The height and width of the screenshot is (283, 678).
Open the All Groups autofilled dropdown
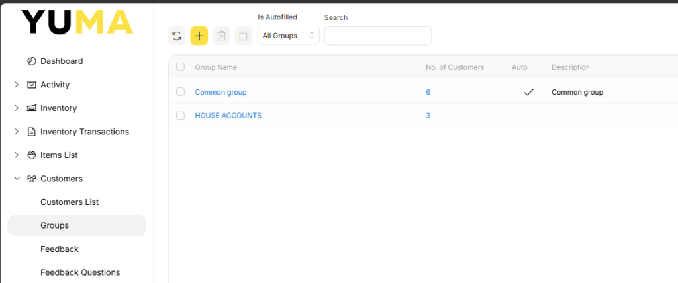click(289, 36)
